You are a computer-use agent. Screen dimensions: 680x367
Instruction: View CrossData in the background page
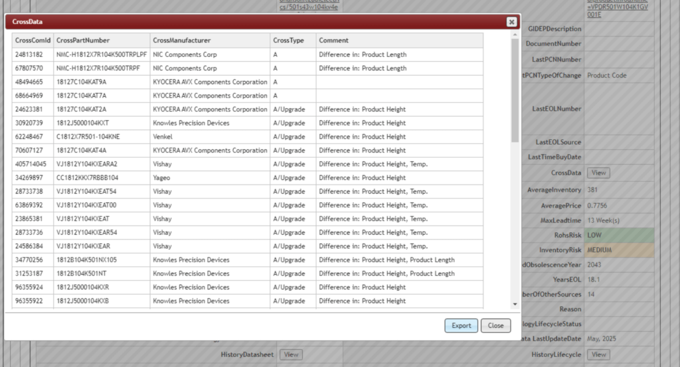click(x=598, y=173)
